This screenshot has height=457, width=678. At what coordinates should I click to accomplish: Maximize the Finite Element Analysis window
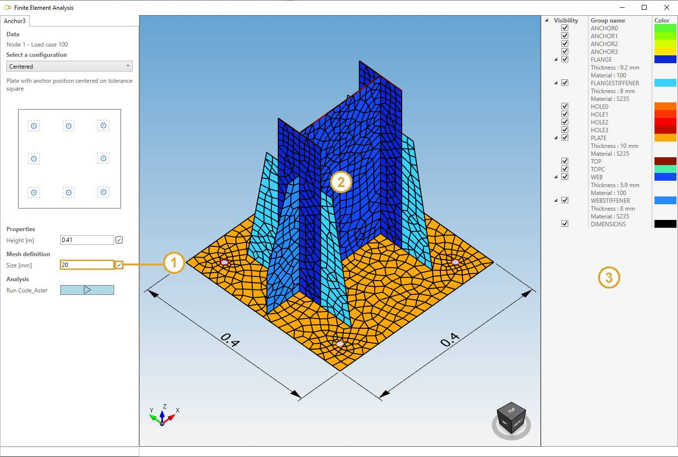click(x=644, y=7)
